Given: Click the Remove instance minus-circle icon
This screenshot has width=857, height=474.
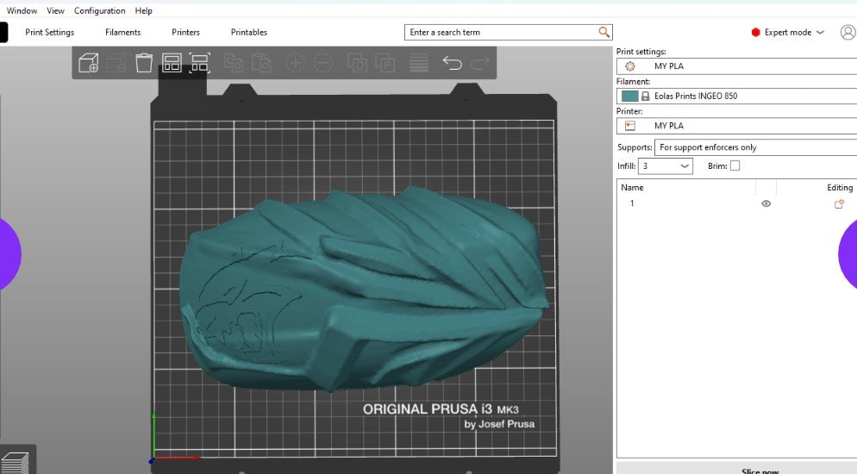Looking at the screenshot, I should pyautogui.click(x=323, y=63).
